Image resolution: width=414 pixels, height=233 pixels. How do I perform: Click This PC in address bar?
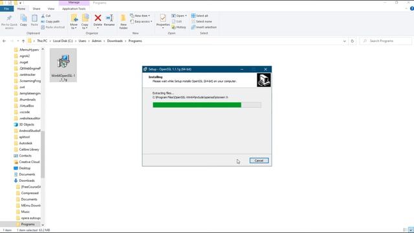pos(42,41)
